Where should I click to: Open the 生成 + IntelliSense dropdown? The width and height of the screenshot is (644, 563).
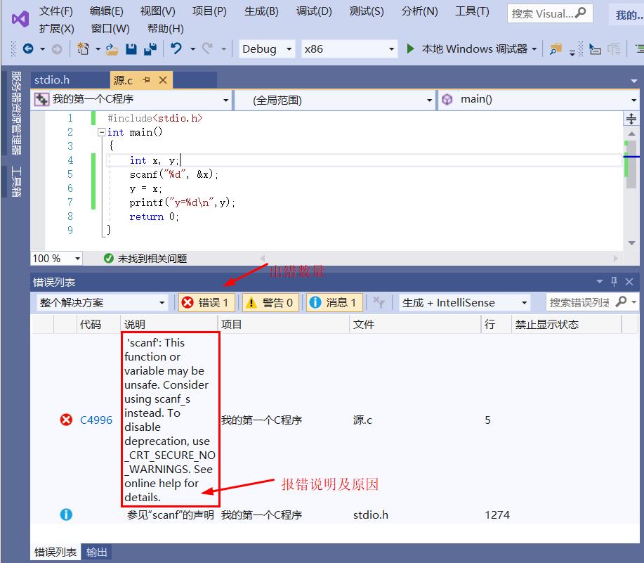point(464,303)
